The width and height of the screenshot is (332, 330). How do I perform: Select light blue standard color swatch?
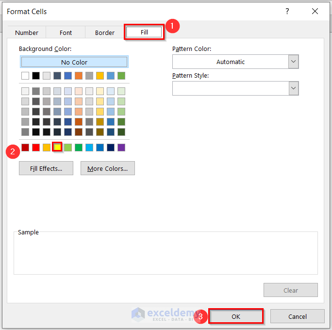[89, 148]
